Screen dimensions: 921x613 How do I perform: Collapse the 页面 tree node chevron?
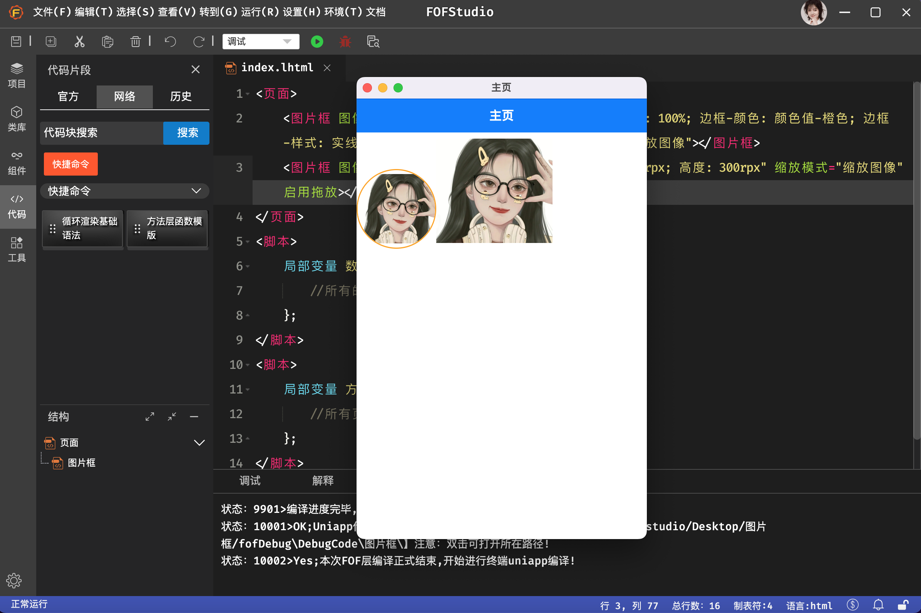point(199,442)
